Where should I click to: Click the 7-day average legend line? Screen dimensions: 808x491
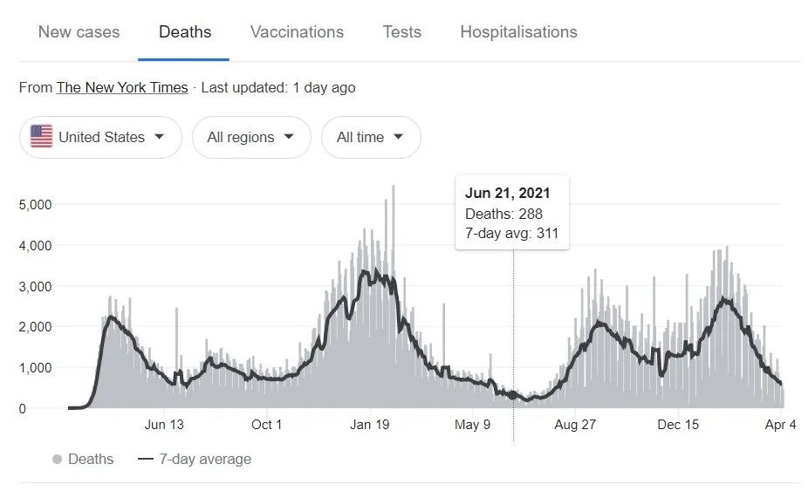(x=146, y=459)
